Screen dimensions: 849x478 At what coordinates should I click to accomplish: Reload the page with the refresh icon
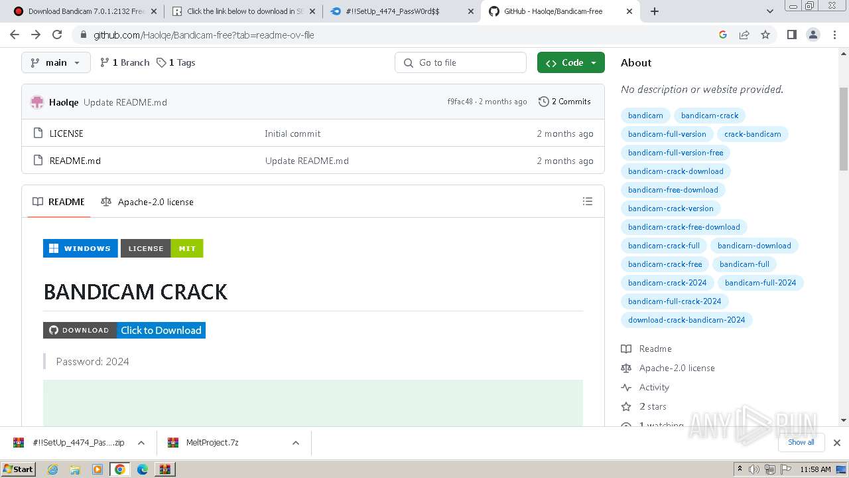[x=57, y=35]
